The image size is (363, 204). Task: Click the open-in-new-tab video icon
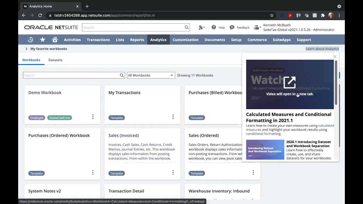(290, 82)
